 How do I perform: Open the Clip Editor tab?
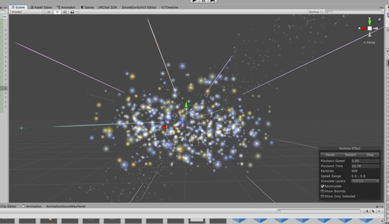[8, 206]
